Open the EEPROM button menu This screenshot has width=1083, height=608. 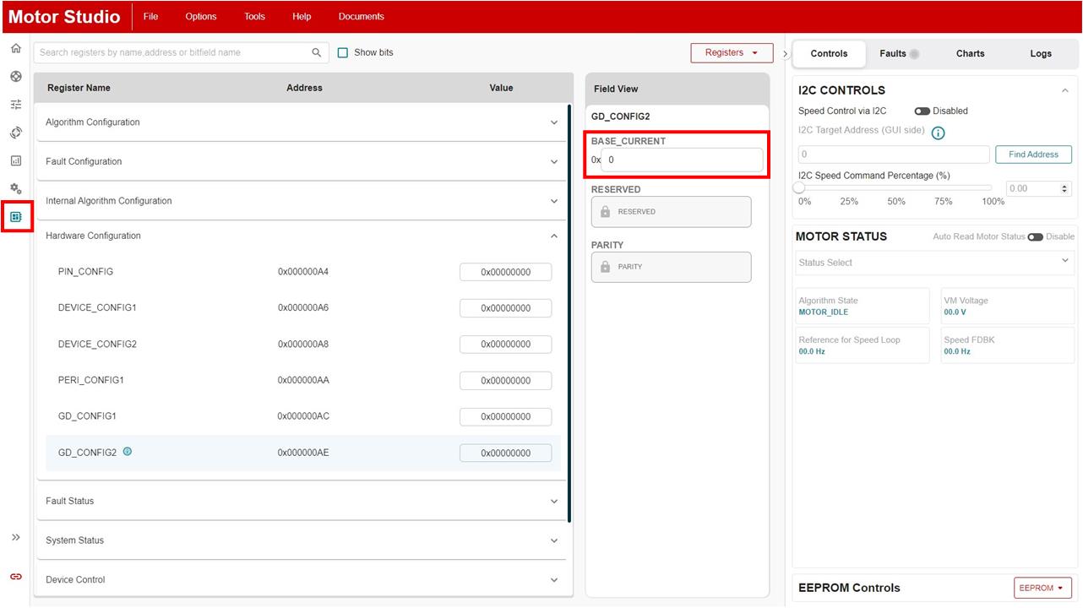1042,588
